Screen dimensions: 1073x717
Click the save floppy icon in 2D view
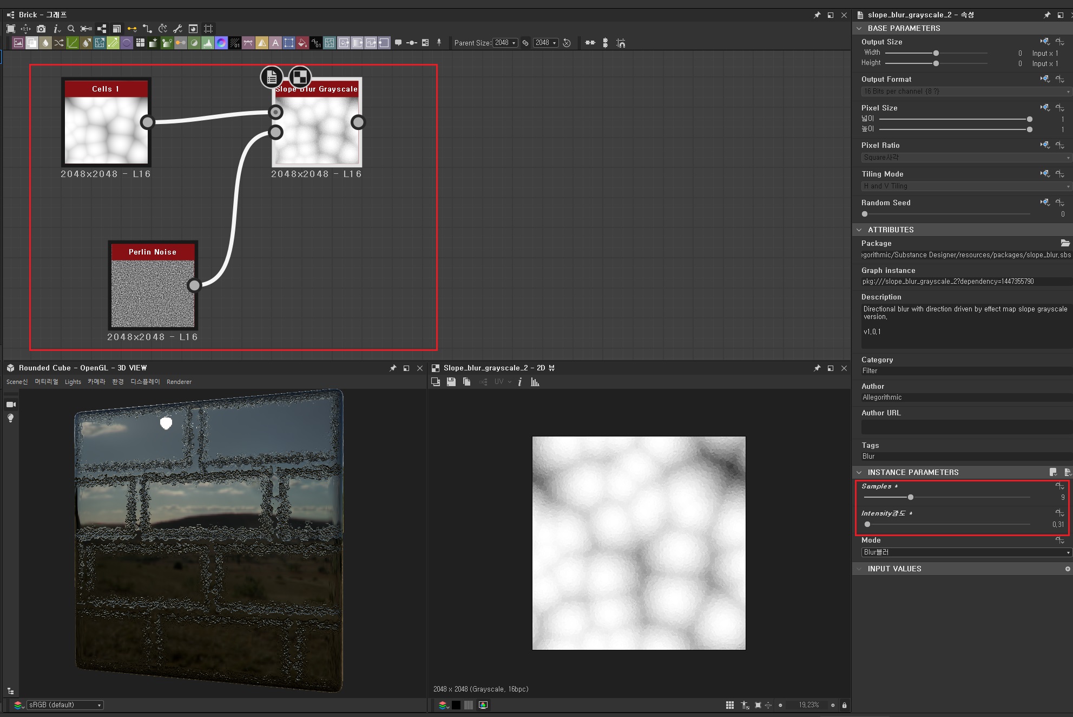point(451,382)
